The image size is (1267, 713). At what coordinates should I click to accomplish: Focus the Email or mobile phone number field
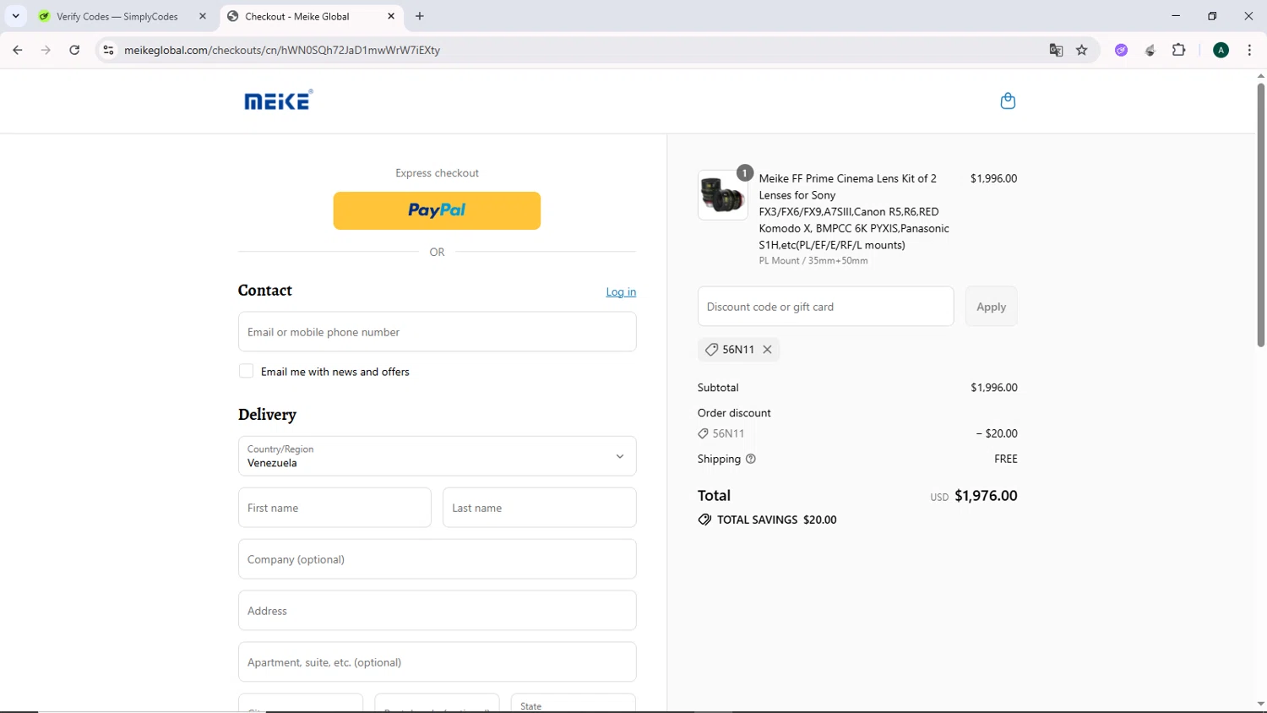tap(437, 332)
